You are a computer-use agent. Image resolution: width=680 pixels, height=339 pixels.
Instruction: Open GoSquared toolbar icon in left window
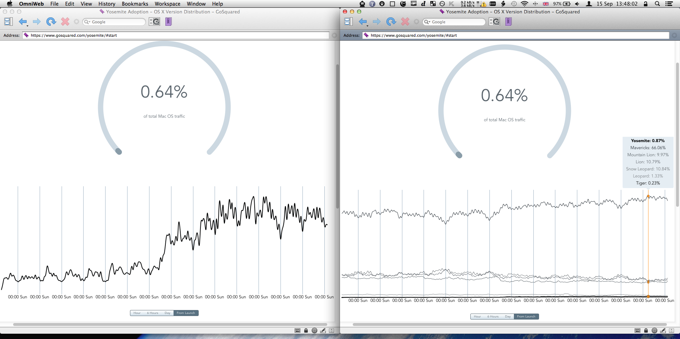[154, 22]
